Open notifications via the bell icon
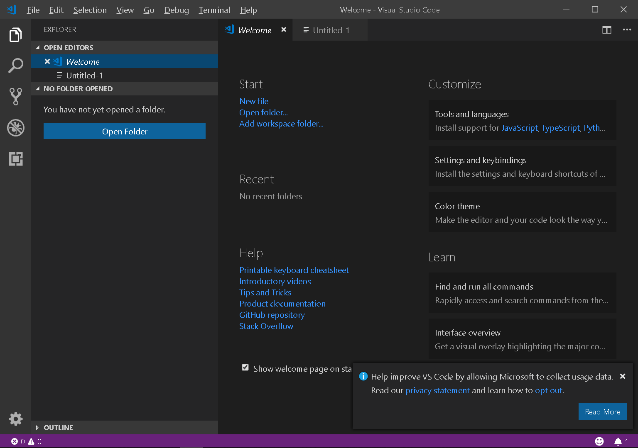Screen dimensions: 638x448 pos(618,441)
